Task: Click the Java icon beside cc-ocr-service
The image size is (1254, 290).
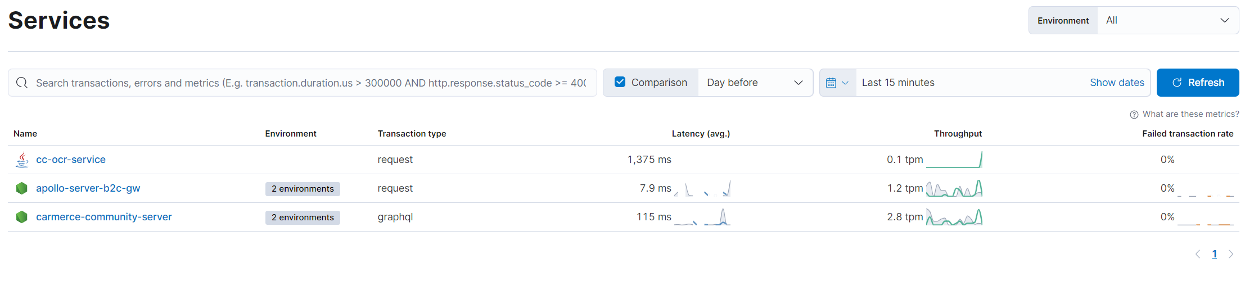Action: [x=22, y=160]
